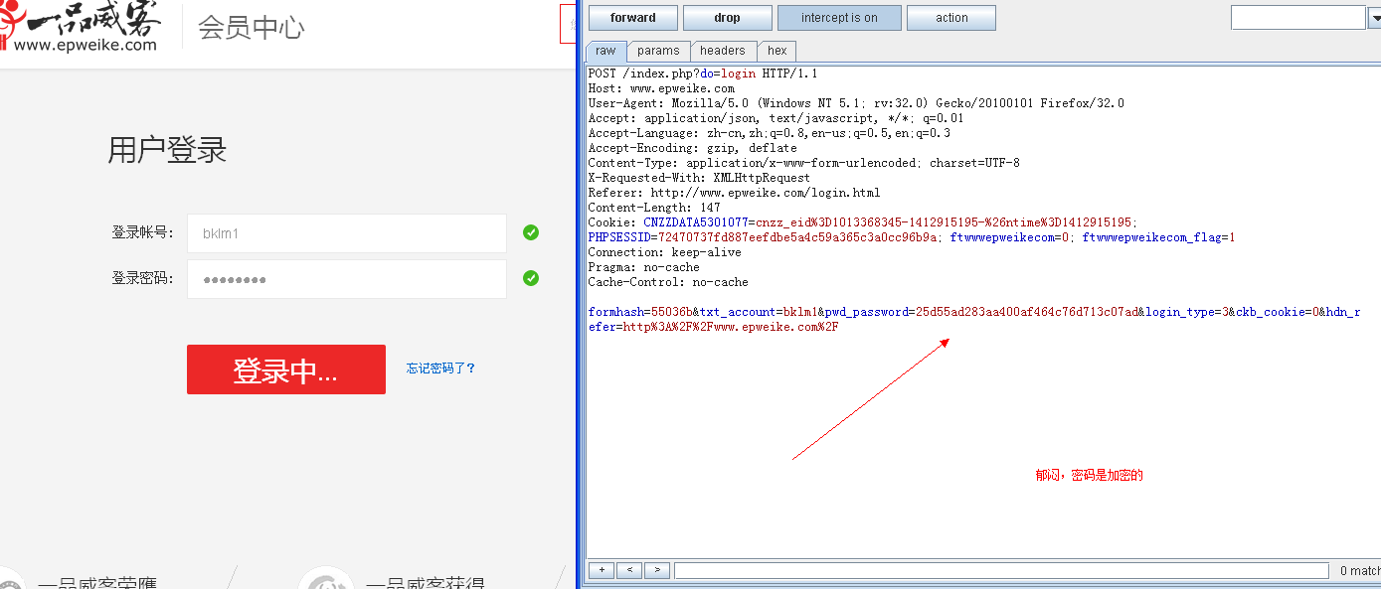The image size is (1381, 589).
Task: Click the > next match button
Action: [656, 570]
